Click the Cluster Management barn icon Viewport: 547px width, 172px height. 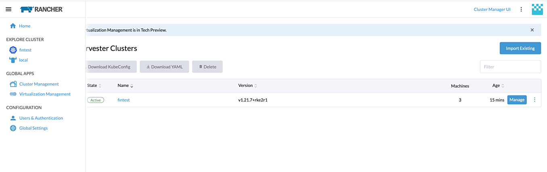point(13,84)
